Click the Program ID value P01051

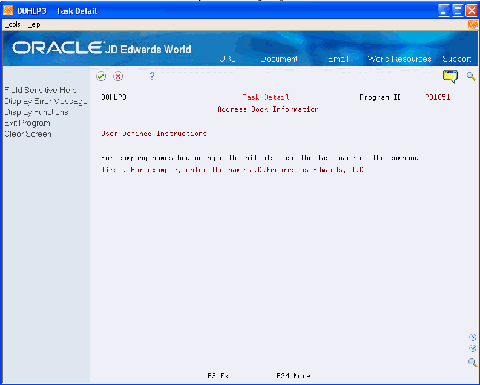point(437,97)
